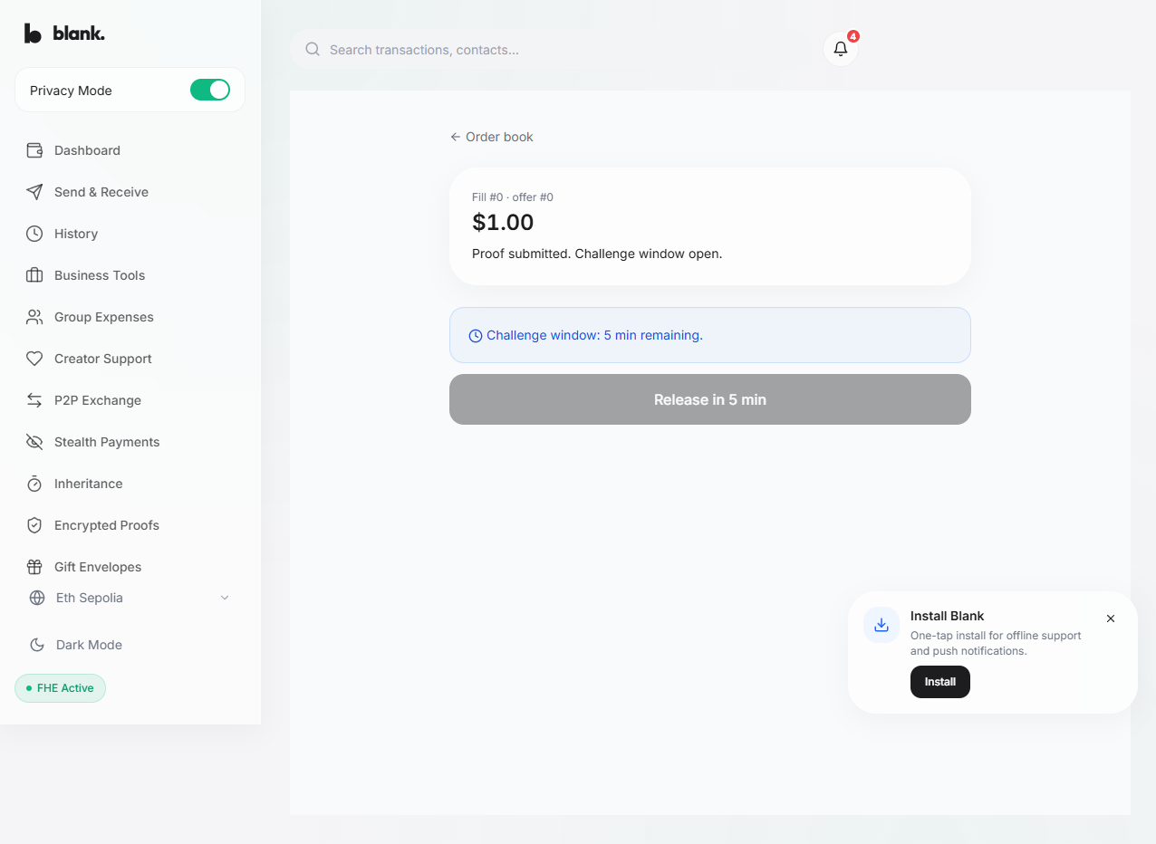1156x844 pixels.
Task: Open the notifications bell icon
Action: point(841,49)
